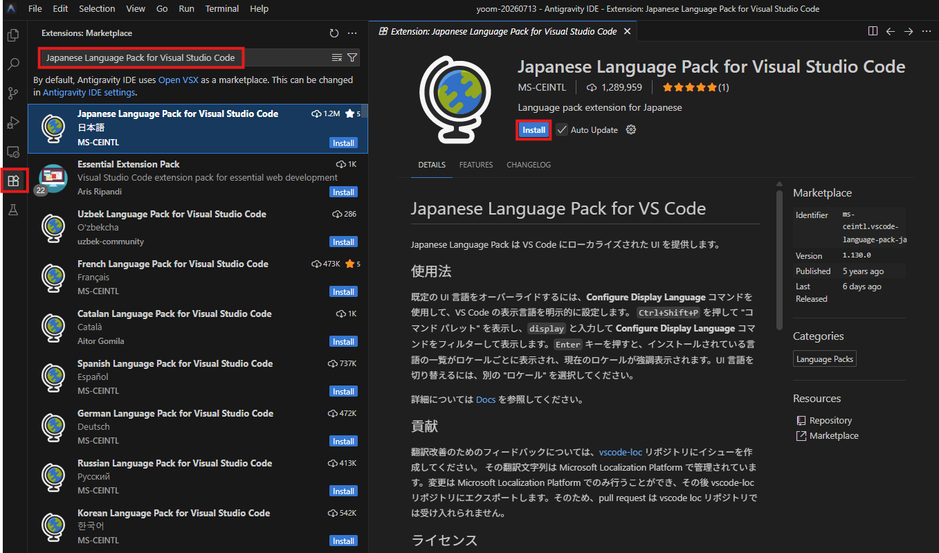
Task: Open the Explorer view in the activity bar
Action: pyautogui.click(x=13, y=35)
